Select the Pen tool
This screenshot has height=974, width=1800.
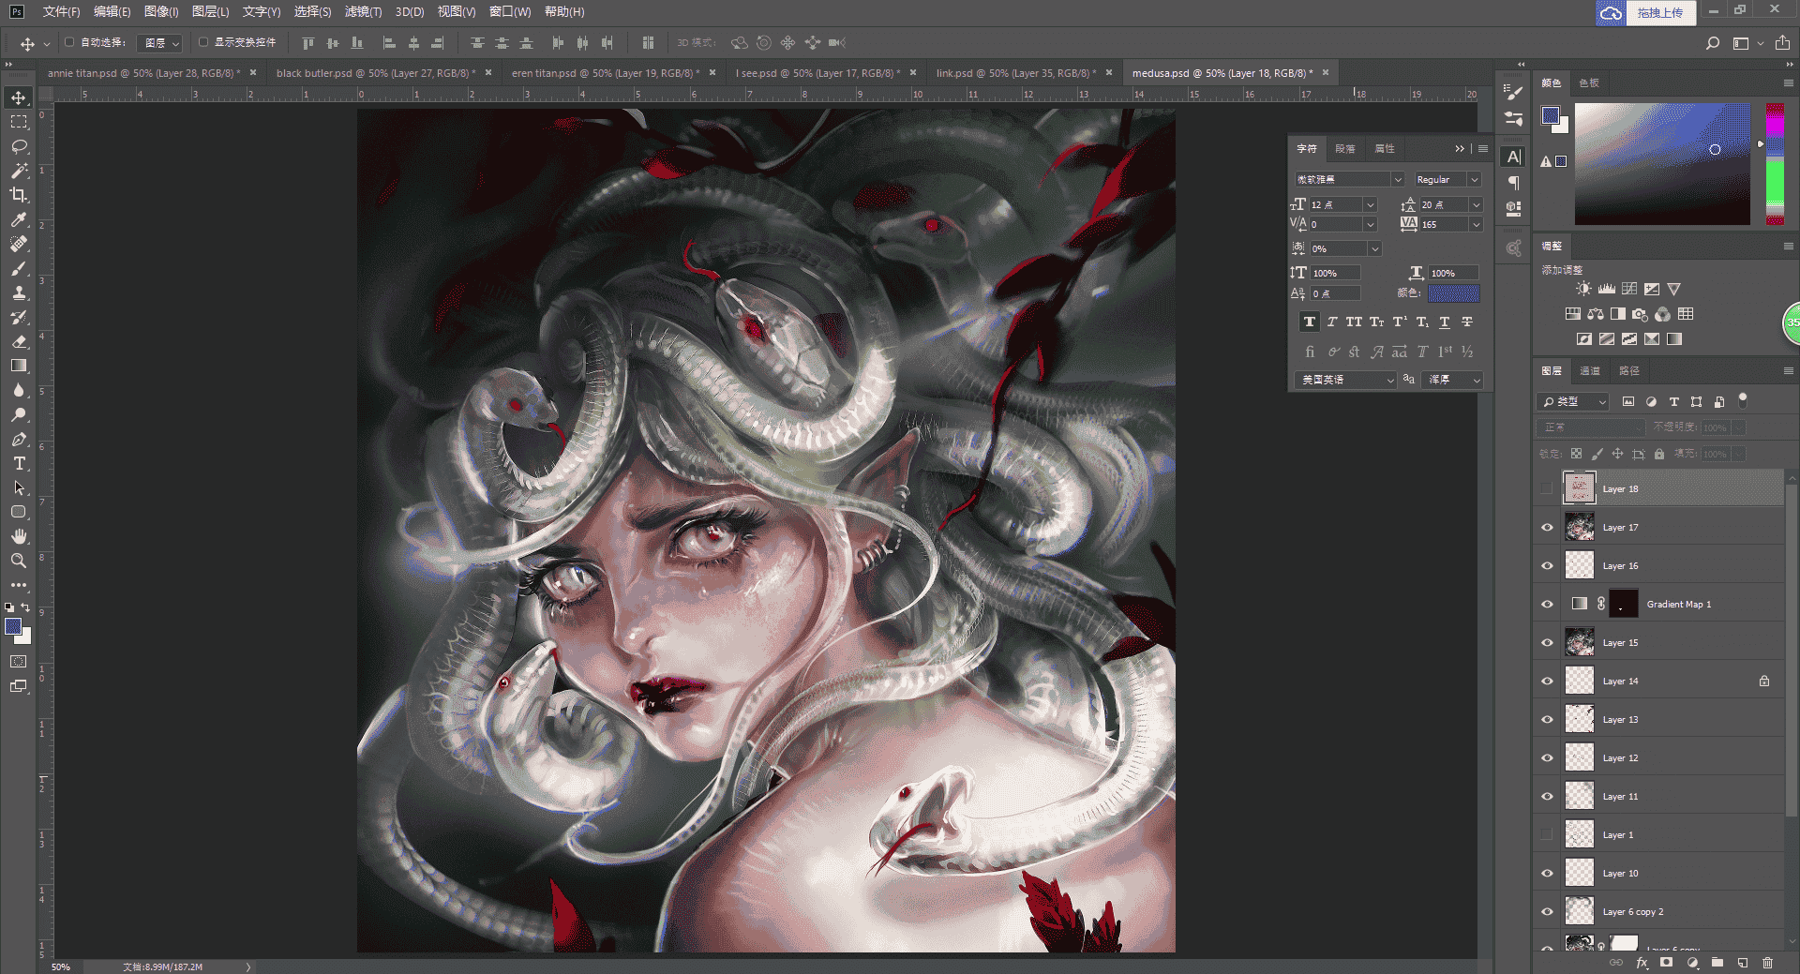pyautogui.click(x=19, y=440)
